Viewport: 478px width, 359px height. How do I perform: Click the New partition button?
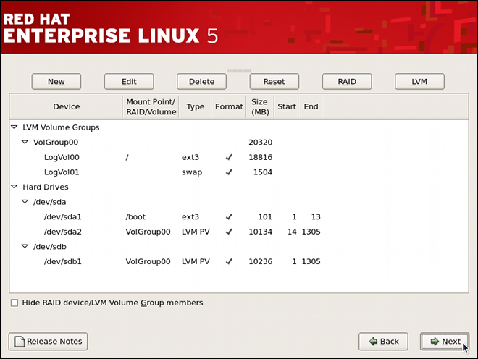(x=56, y=81)
